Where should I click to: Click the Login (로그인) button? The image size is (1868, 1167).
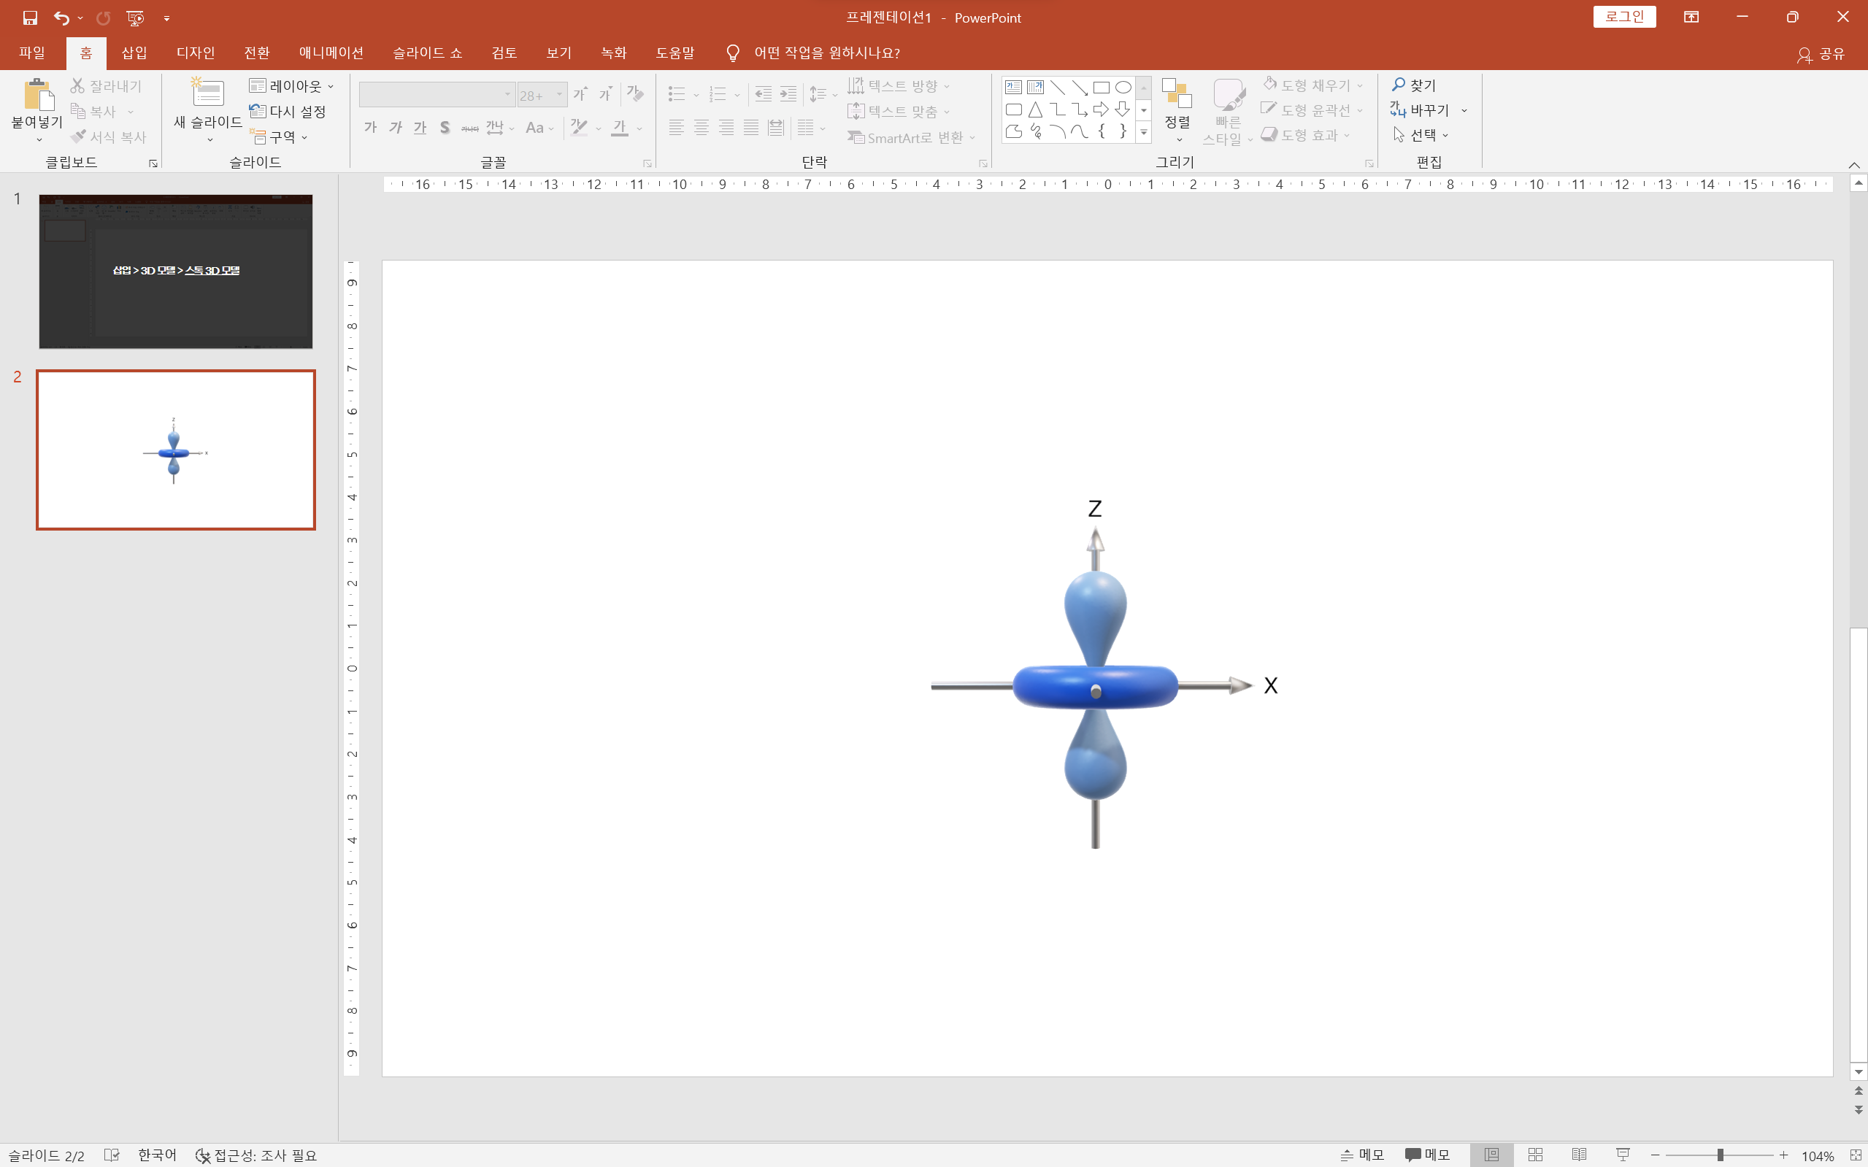(1624, 17)
